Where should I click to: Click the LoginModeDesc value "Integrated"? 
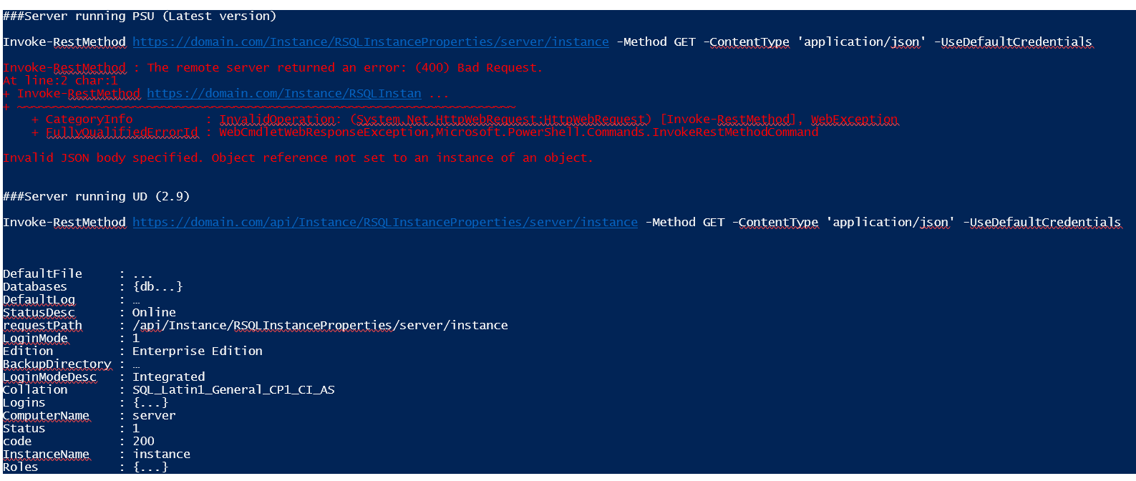[x=168, y=376]
